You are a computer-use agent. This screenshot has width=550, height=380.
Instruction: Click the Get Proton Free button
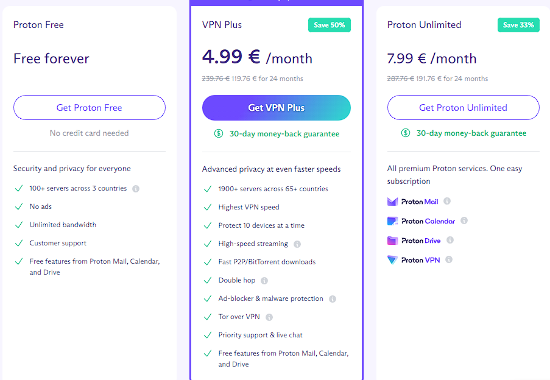[x=90, y=108]
